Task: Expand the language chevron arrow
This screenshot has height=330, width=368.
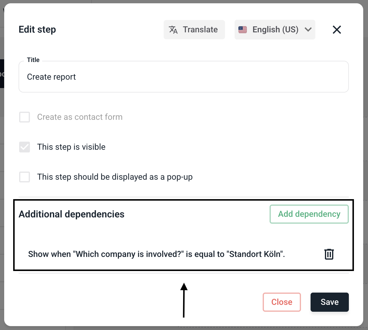Action: [x=308, y=30]
